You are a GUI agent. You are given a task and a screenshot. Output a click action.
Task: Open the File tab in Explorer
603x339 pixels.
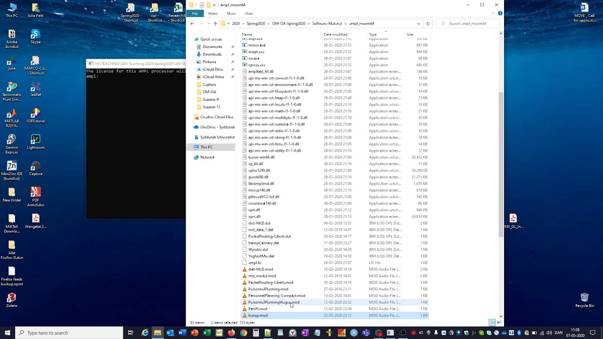click(x=195, y=14)
